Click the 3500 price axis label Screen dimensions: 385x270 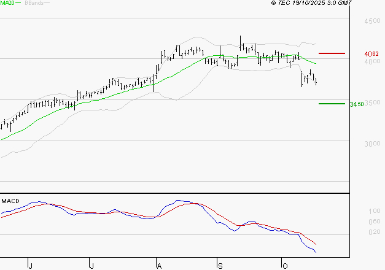(372, 102)
